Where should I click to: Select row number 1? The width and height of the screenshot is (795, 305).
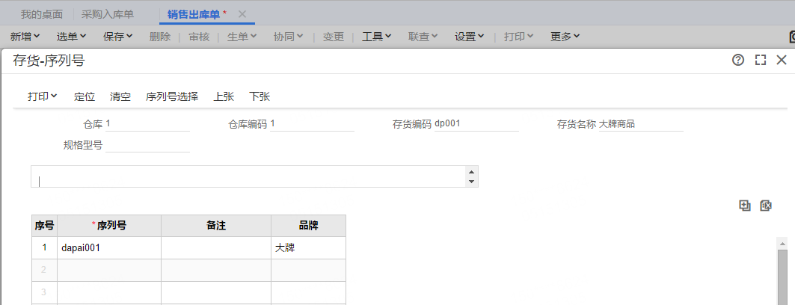(44, 247)
